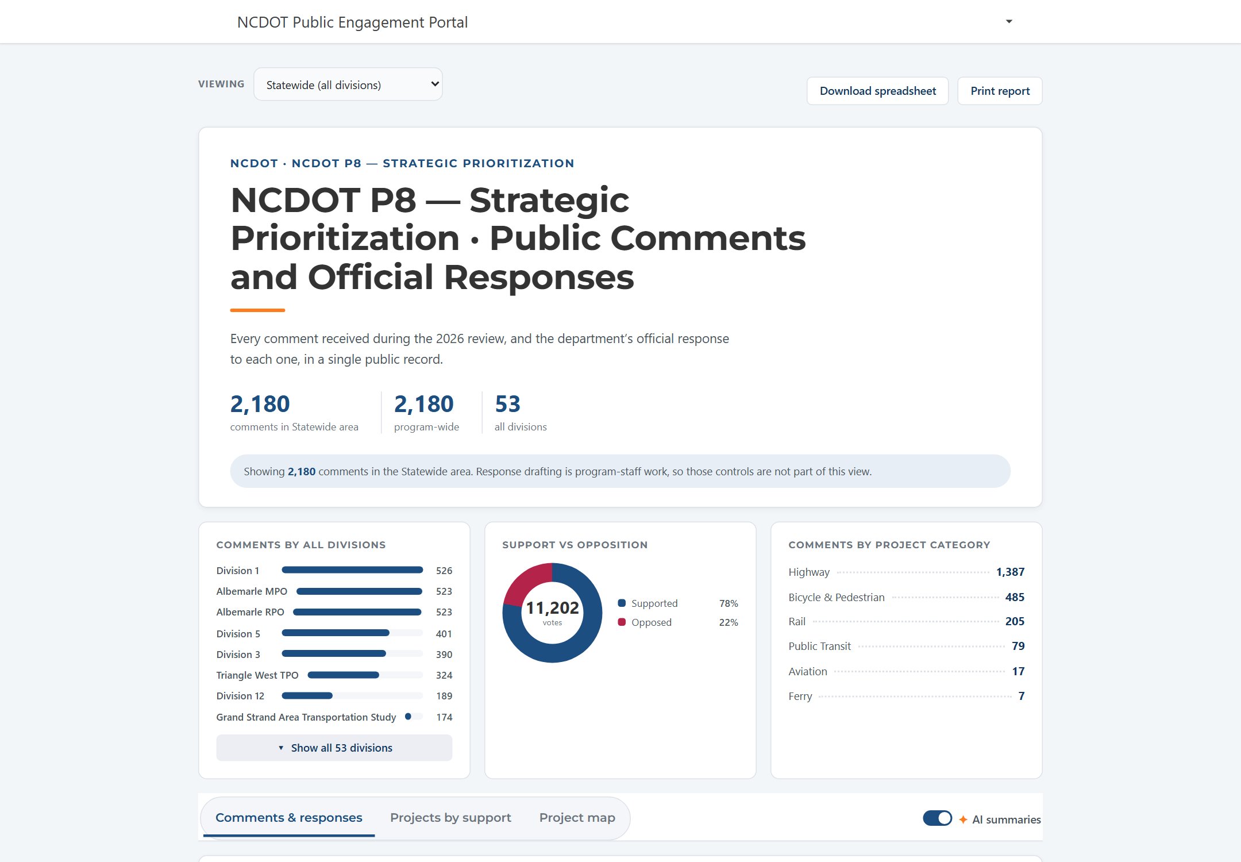Click the 2,180 program-wide statistic
The image size is (1241, 862).
[x=426, y=412]
